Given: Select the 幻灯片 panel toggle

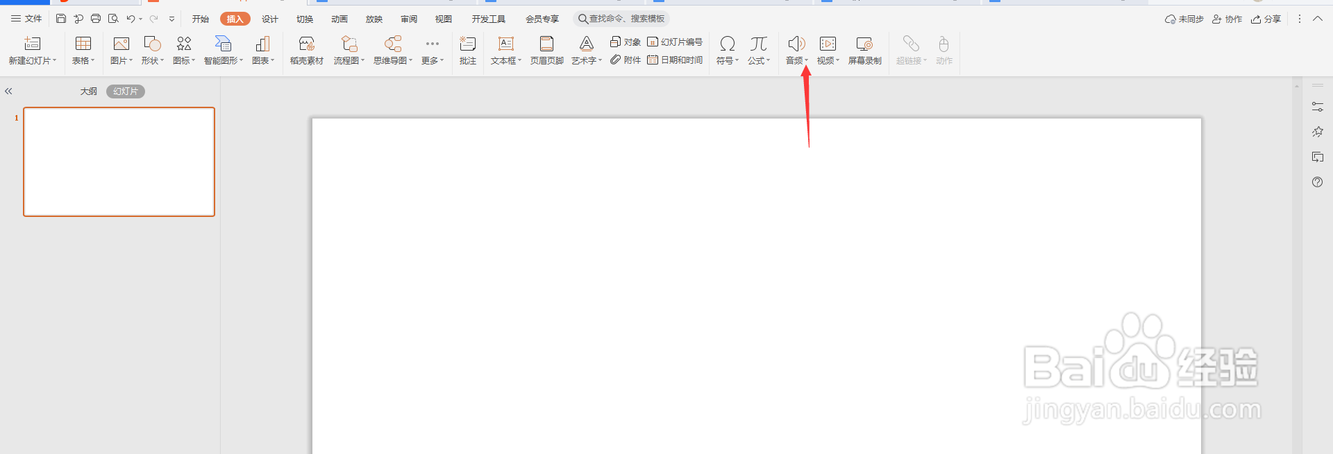Looking at the screenshot, I should coord(126,91).
